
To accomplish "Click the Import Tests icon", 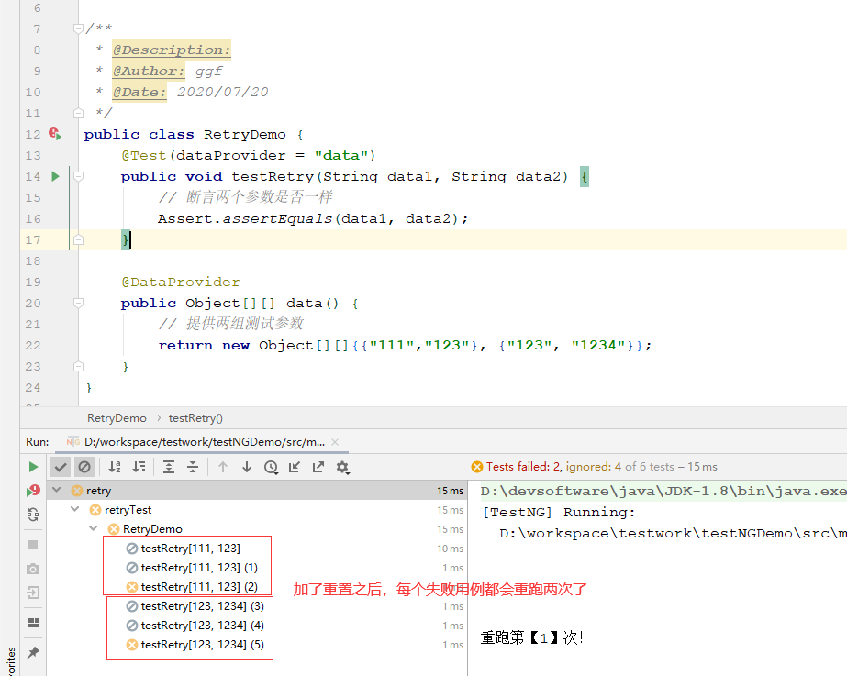I will 295,467.
